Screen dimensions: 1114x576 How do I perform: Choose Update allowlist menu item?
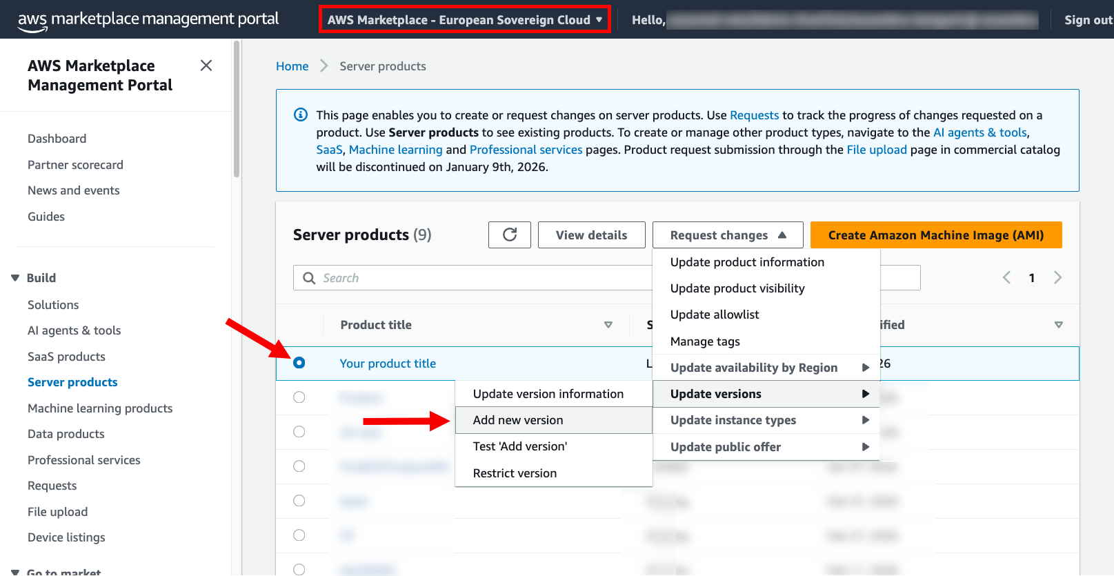715,315
